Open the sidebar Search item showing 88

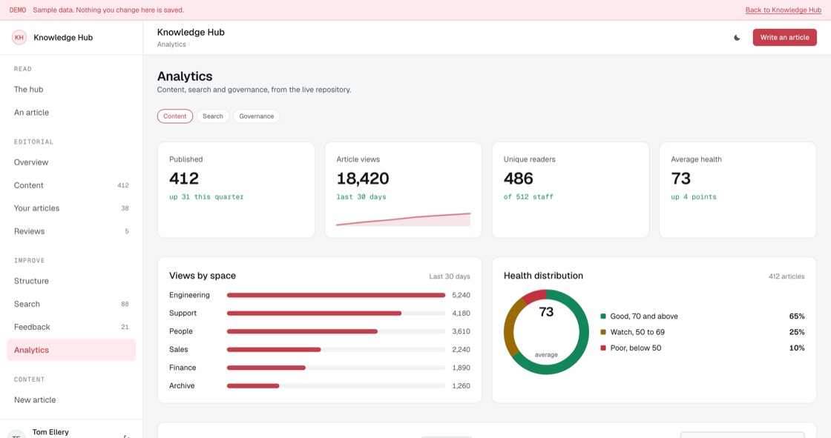pos(71,304)
